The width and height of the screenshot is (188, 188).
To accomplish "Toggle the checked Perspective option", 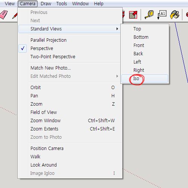I will pyautogui.click(x=70, y=49).
